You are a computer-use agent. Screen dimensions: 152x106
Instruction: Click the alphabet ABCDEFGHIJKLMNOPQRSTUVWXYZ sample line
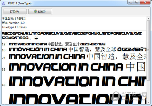tap(72, 33)
